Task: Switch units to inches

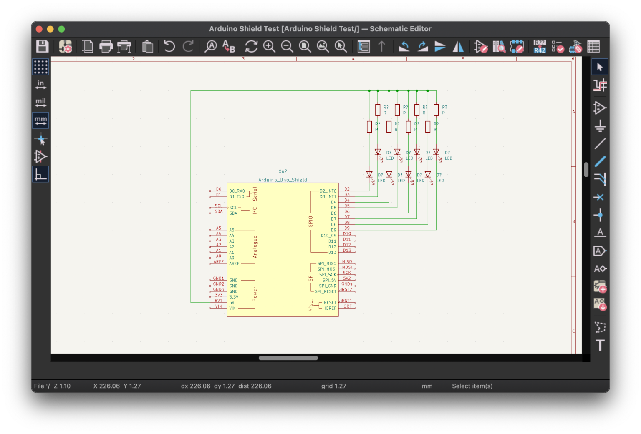Action: point(40,85)
